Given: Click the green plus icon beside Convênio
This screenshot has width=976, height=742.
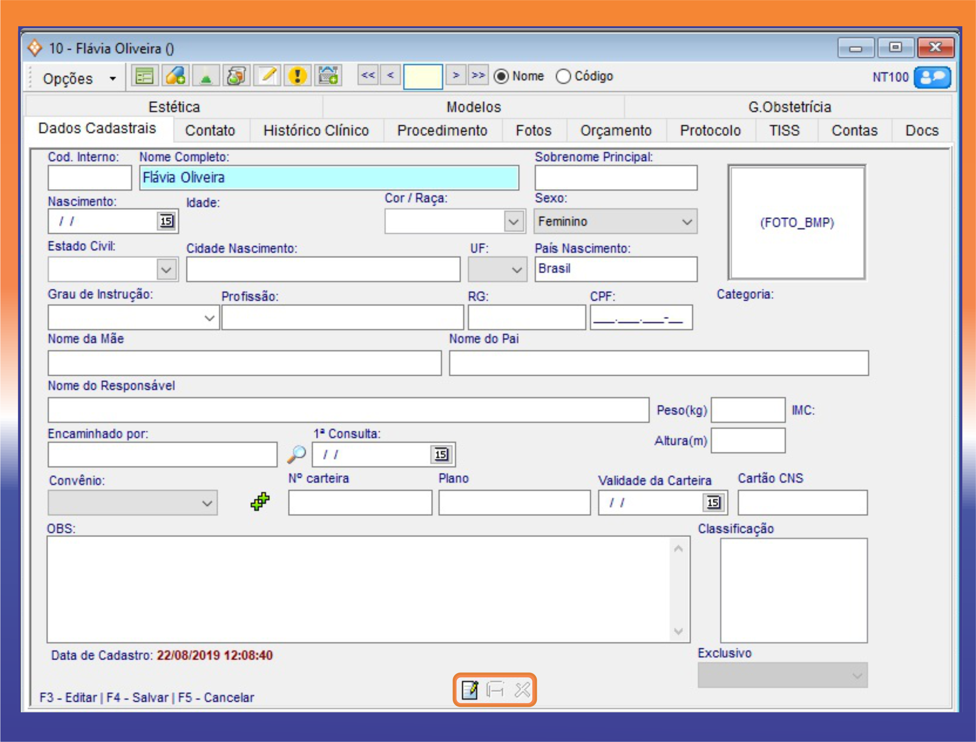Looking at the screenshot, I should (260, 501).
